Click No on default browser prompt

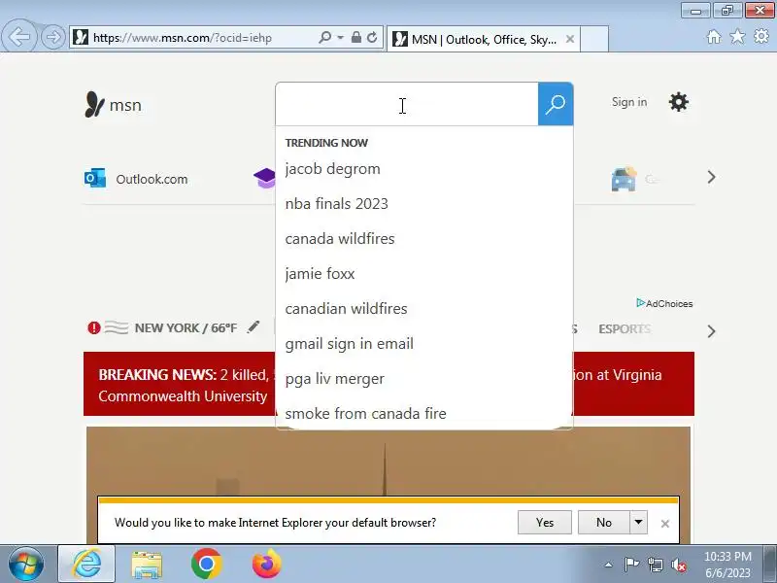[x=603, y=523]
